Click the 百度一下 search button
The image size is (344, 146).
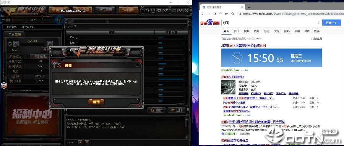pos(331,23)
